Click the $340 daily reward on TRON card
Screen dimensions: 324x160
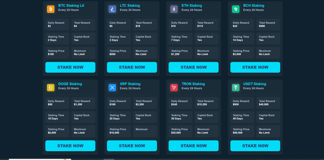point(174,104)
